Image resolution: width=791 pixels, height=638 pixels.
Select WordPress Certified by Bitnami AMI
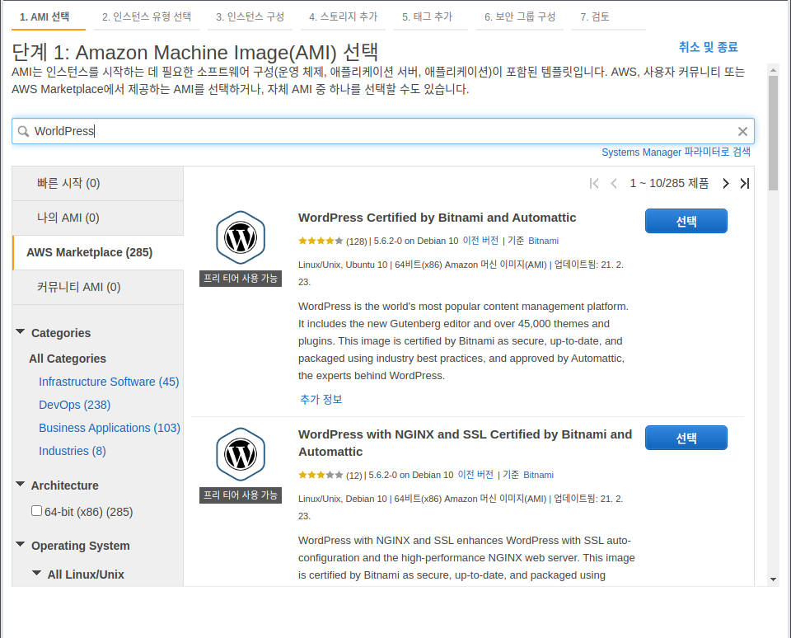(686, 221)
